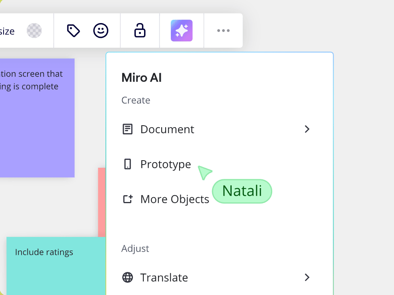Click the size control in toolbar
The width and height of the screenshot is (394, 295).
7,31
